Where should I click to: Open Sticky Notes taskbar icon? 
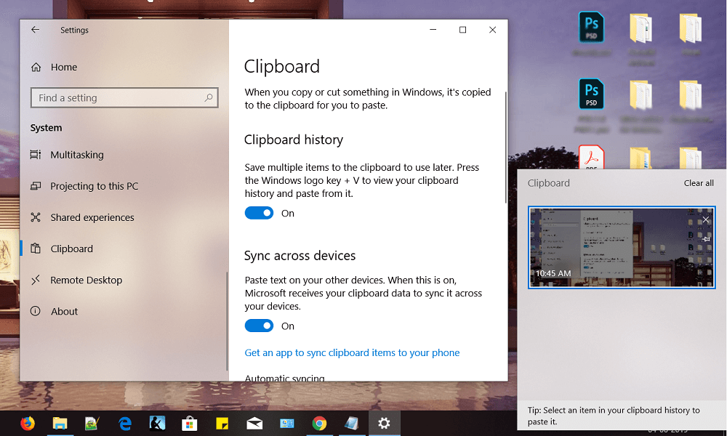(x=222, y=423)
